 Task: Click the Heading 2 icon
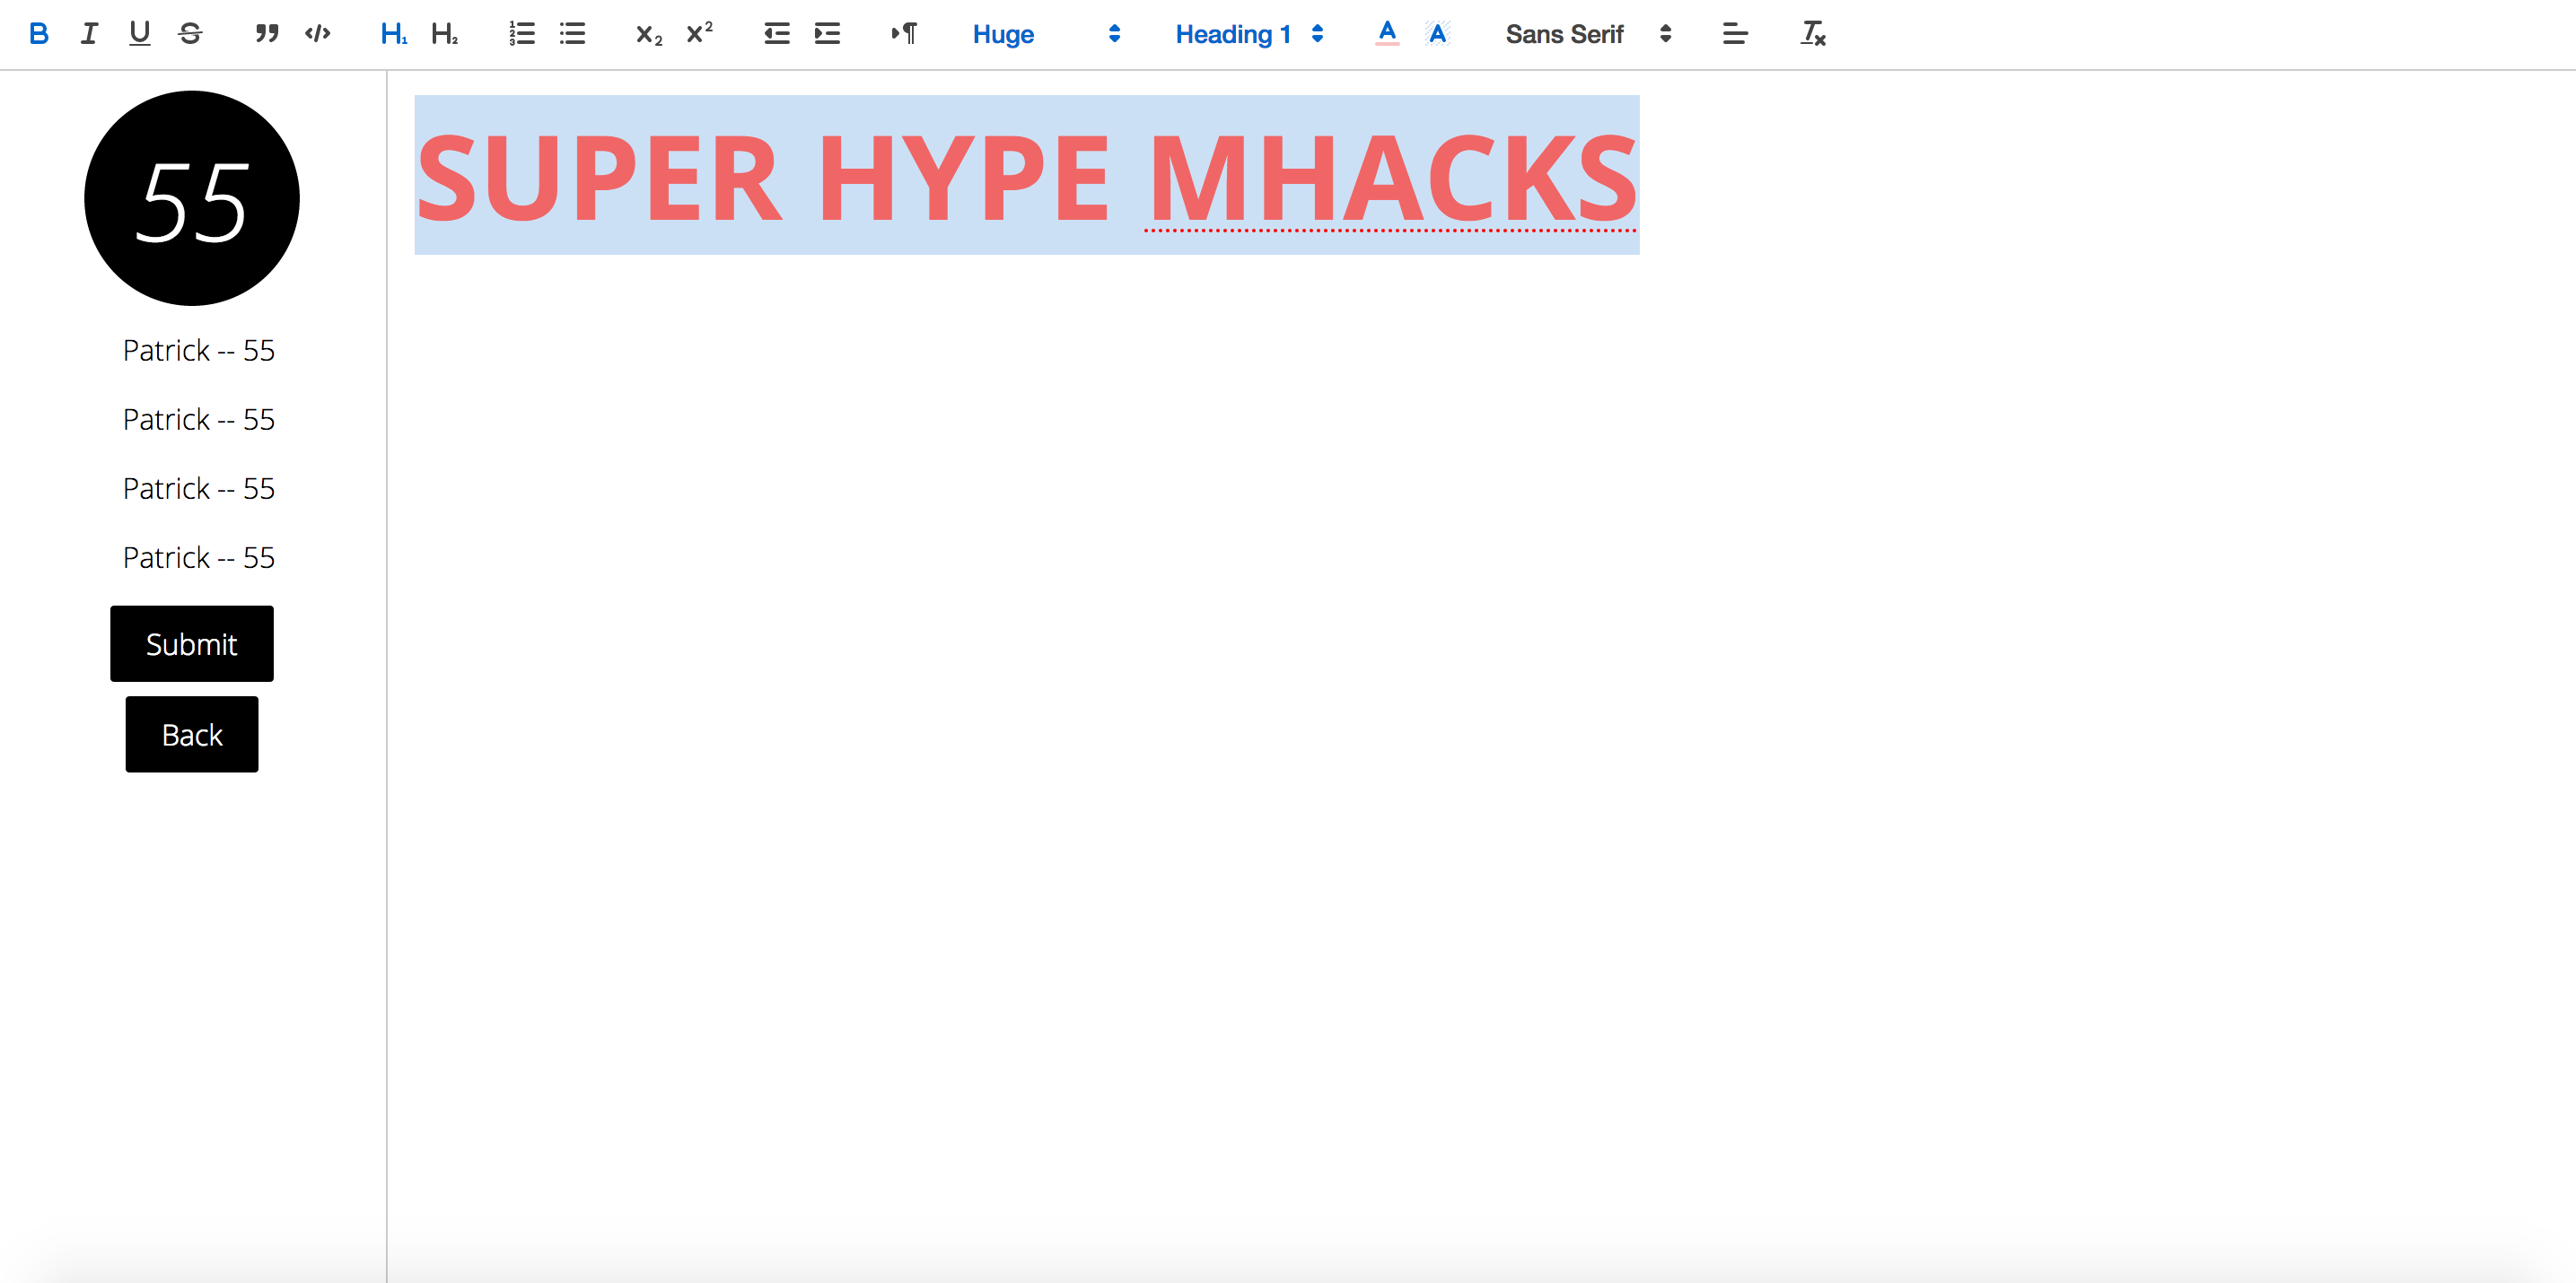tap(444, 34)
